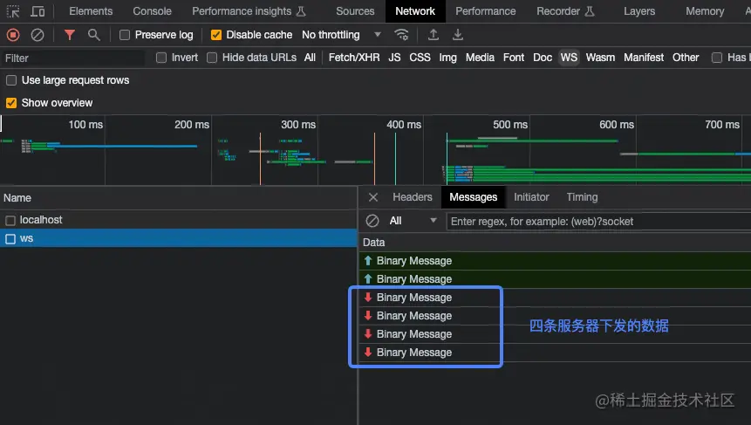Select the Messages tab
Screen dimensions: 751x425
click(474, 197)
